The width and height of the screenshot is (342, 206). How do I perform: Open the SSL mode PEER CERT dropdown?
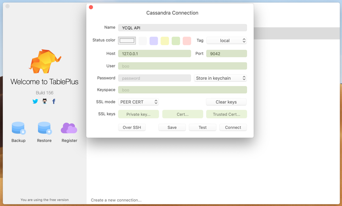tap(139, 102)
